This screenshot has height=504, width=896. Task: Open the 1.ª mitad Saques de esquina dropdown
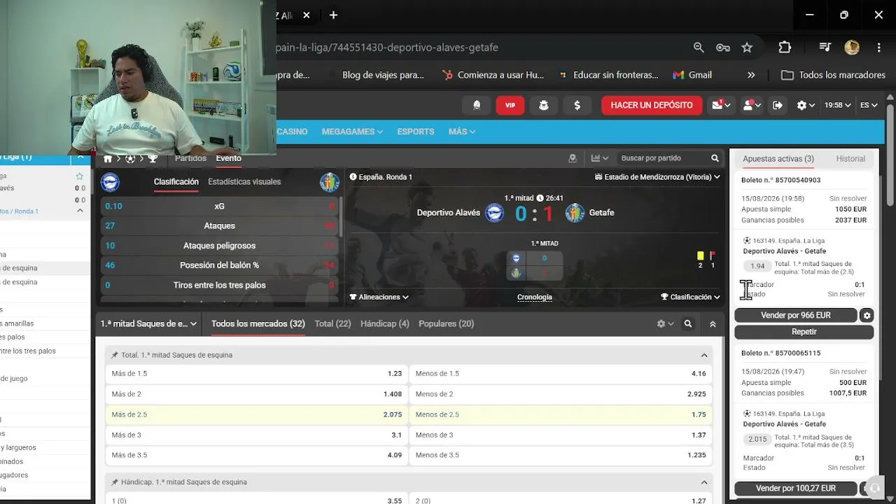pos(149,324)
